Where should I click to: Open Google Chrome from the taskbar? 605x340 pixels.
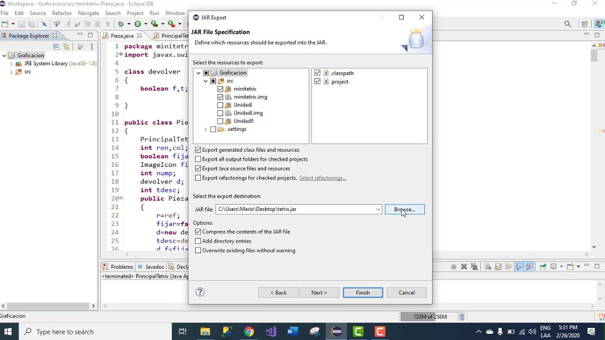[x=249, y=331]
